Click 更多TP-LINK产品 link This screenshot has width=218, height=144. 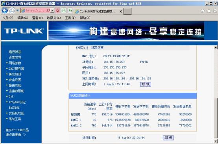(17, 130)
